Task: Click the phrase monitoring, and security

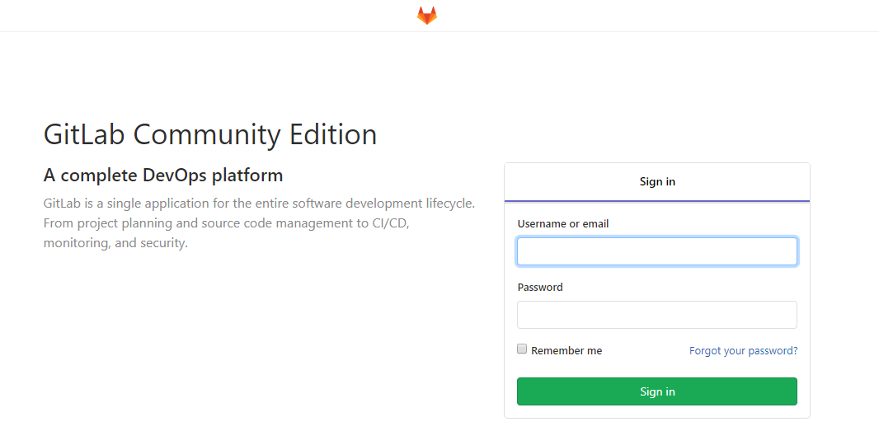Action: pyautogui.click(x=115, y=242)
